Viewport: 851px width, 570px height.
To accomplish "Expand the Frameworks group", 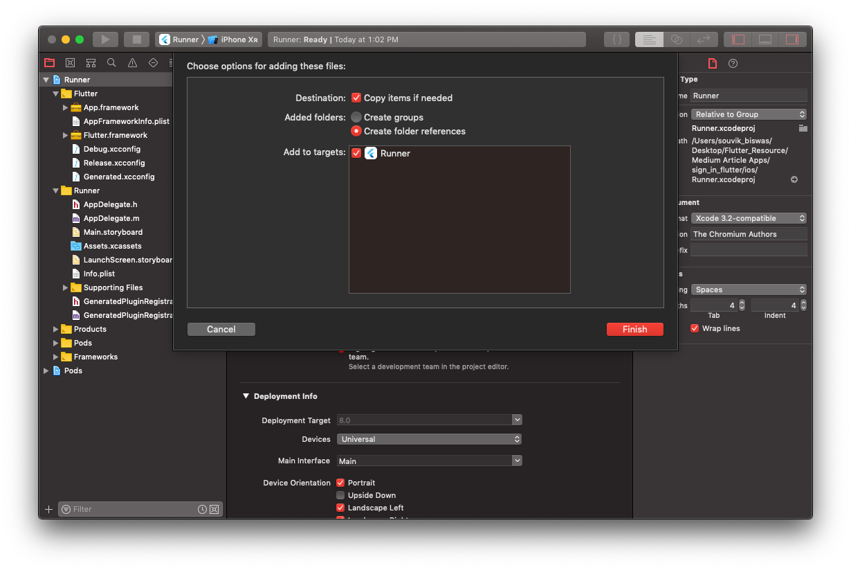I will pos(56,357).
